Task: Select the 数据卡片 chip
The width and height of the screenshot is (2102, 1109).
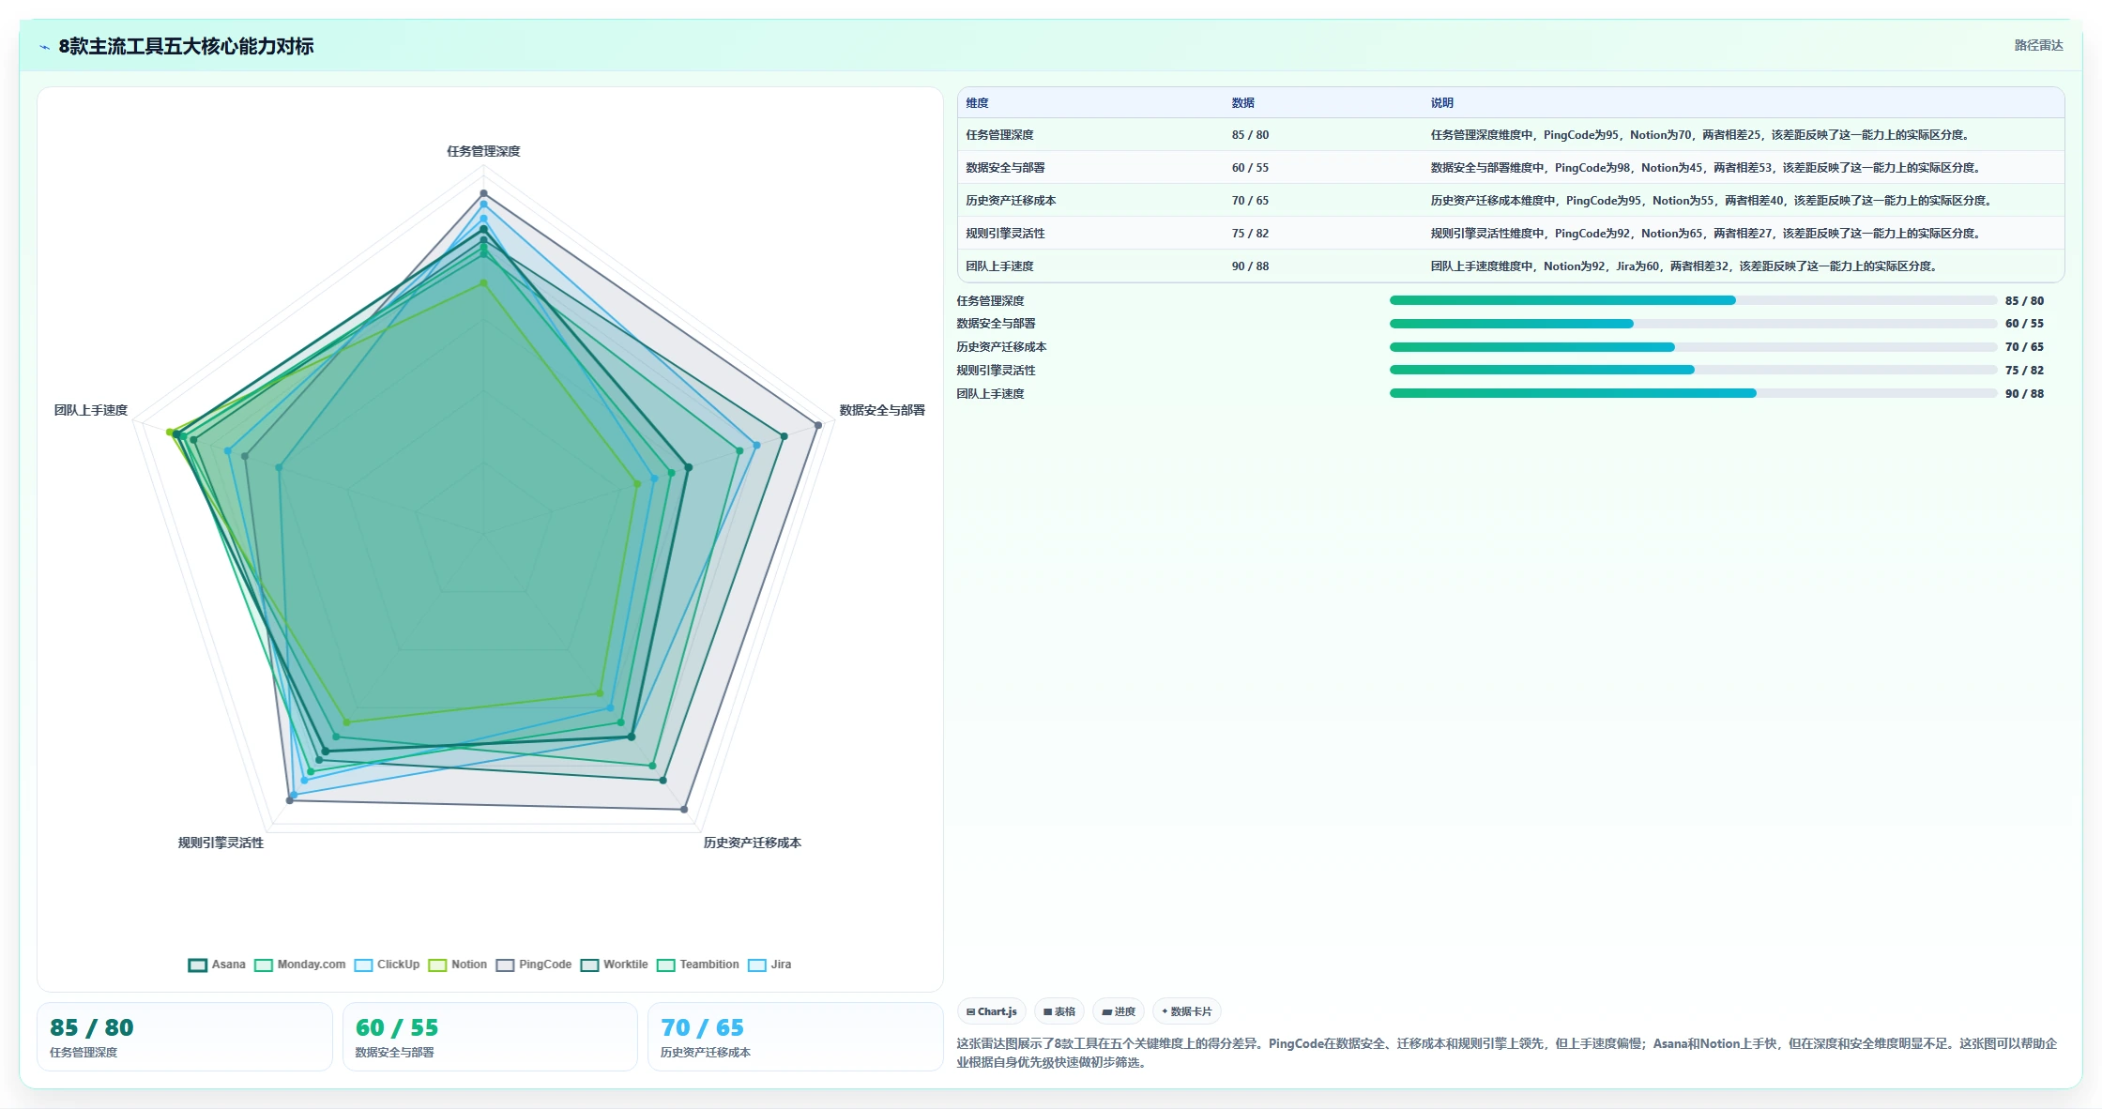Action: [x=1186, y=1011]
